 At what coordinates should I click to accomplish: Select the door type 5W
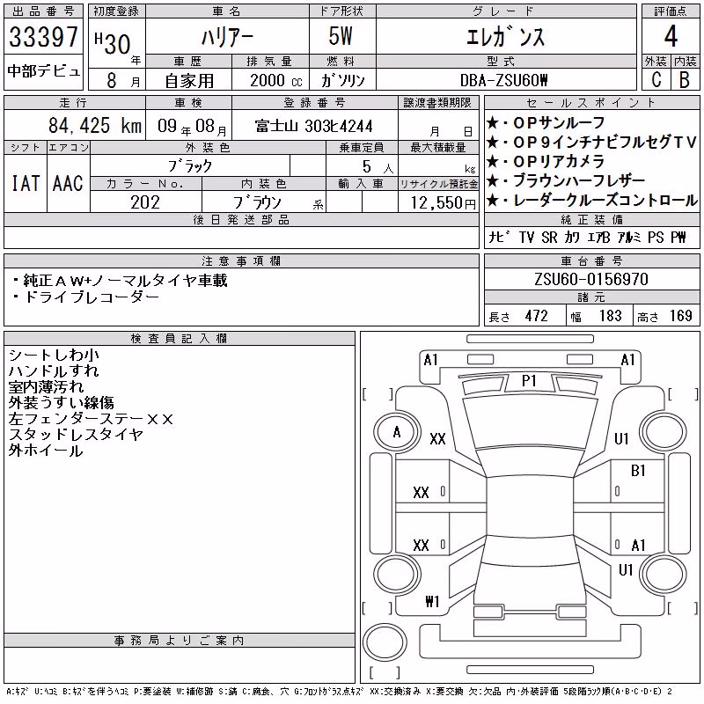pyautogui.click(x=341, y=36)
